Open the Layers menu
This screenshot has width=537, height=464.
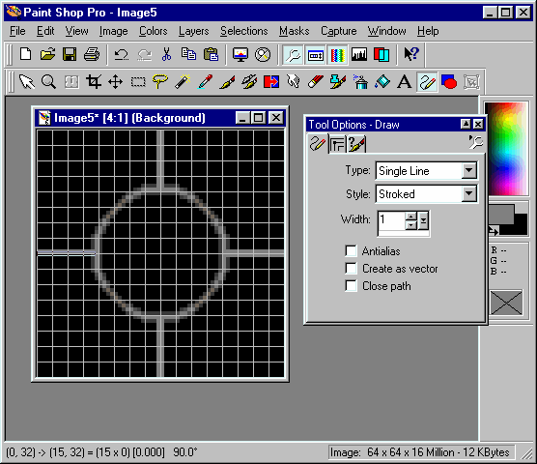tap(193, 31)
